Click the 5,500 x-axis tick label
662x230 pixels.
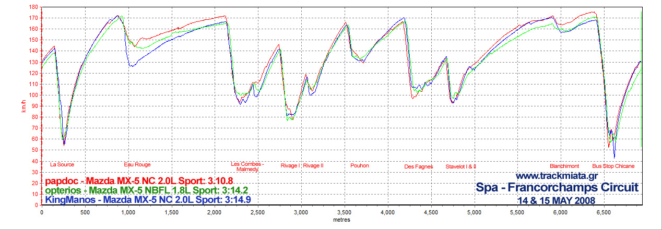coord(517,213)
